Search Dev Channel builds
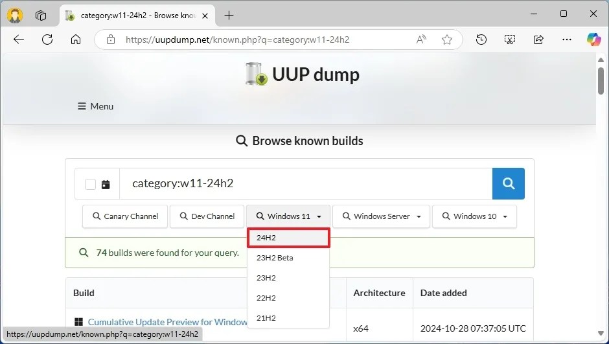 click(x=207, y=216)
